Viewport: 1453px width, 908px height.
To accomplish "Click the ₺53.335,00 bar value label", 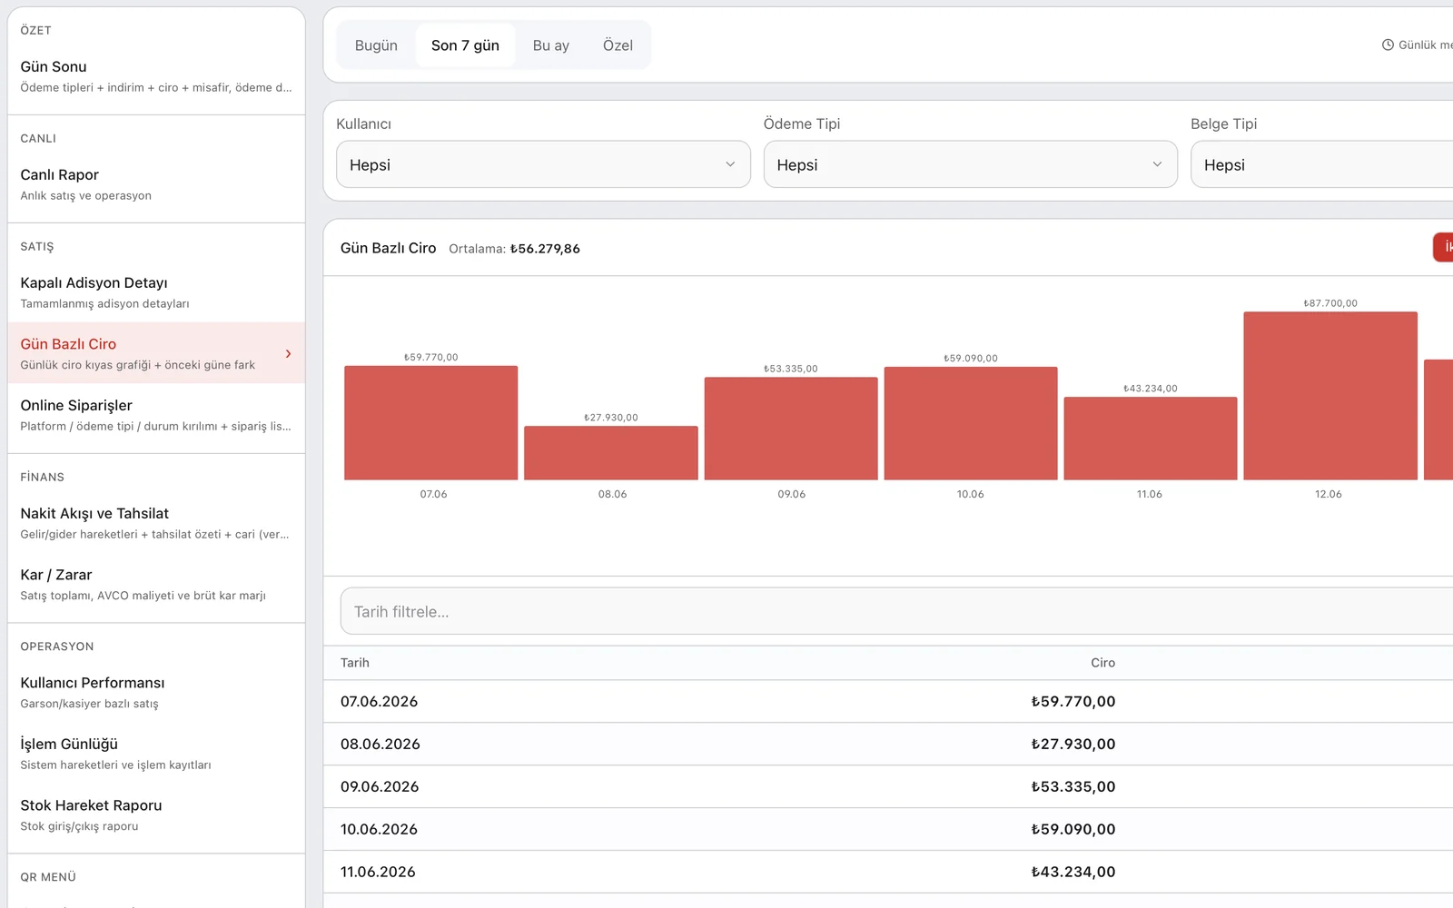I will point(791,369).
